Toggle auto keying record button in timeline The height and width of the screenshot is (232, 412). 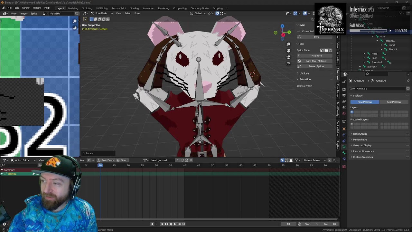click(152, 224)
